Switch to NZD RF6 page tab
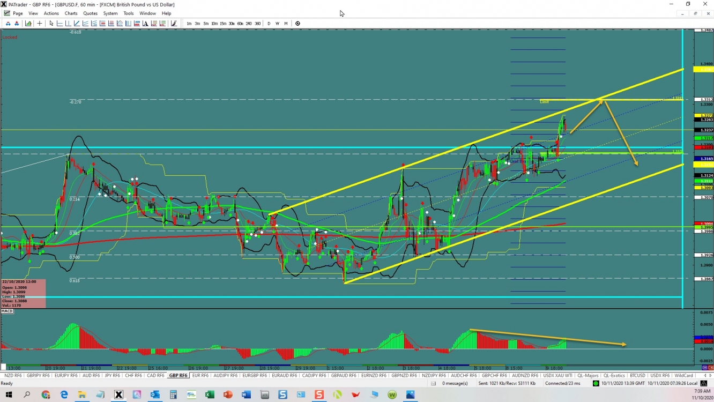This screenshot has height=402, width=714. [12, 376]
